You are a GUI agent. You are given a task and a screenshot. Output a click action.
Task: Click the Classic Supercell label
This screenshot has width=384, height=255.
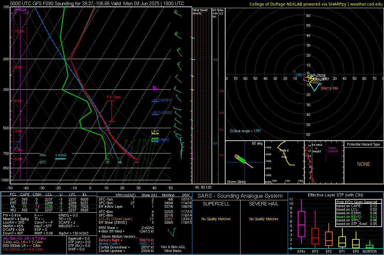click(x=332, y=149)
